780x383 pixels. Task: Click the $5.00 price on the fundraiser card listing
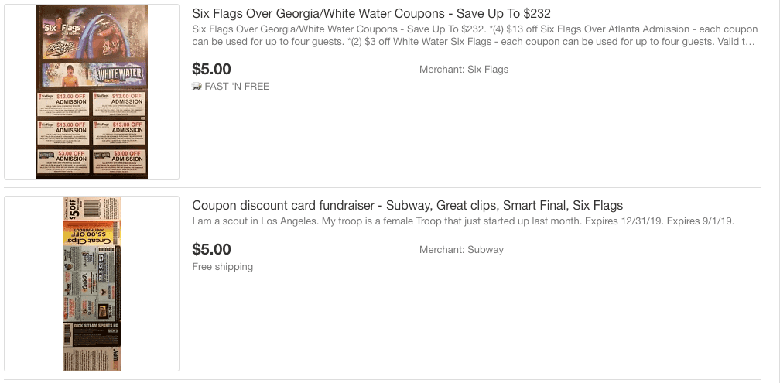click(211, 249)
